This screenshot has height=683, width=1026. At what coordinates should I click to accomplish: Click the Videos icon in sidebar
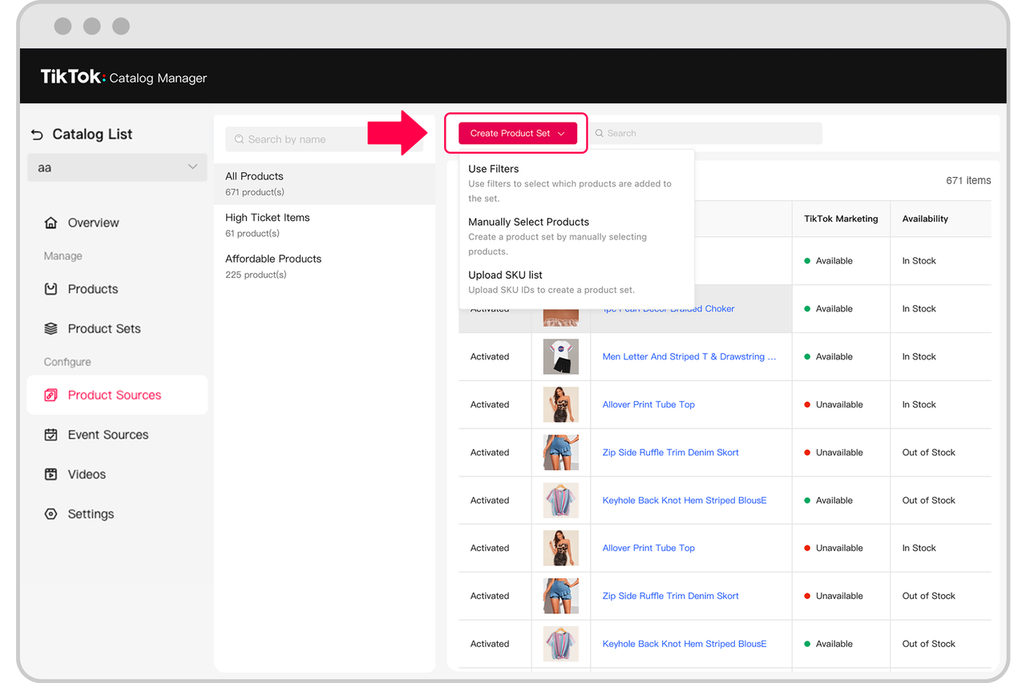pyautogui.click(x=50, y=474)
